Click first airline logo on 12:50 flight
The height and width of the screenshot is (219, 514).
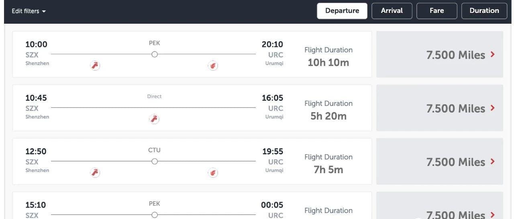click(95, 173)
